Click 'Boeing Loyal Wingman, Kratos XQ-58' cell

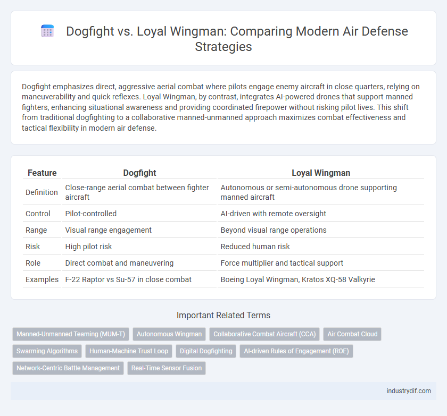tap(321, 279)
